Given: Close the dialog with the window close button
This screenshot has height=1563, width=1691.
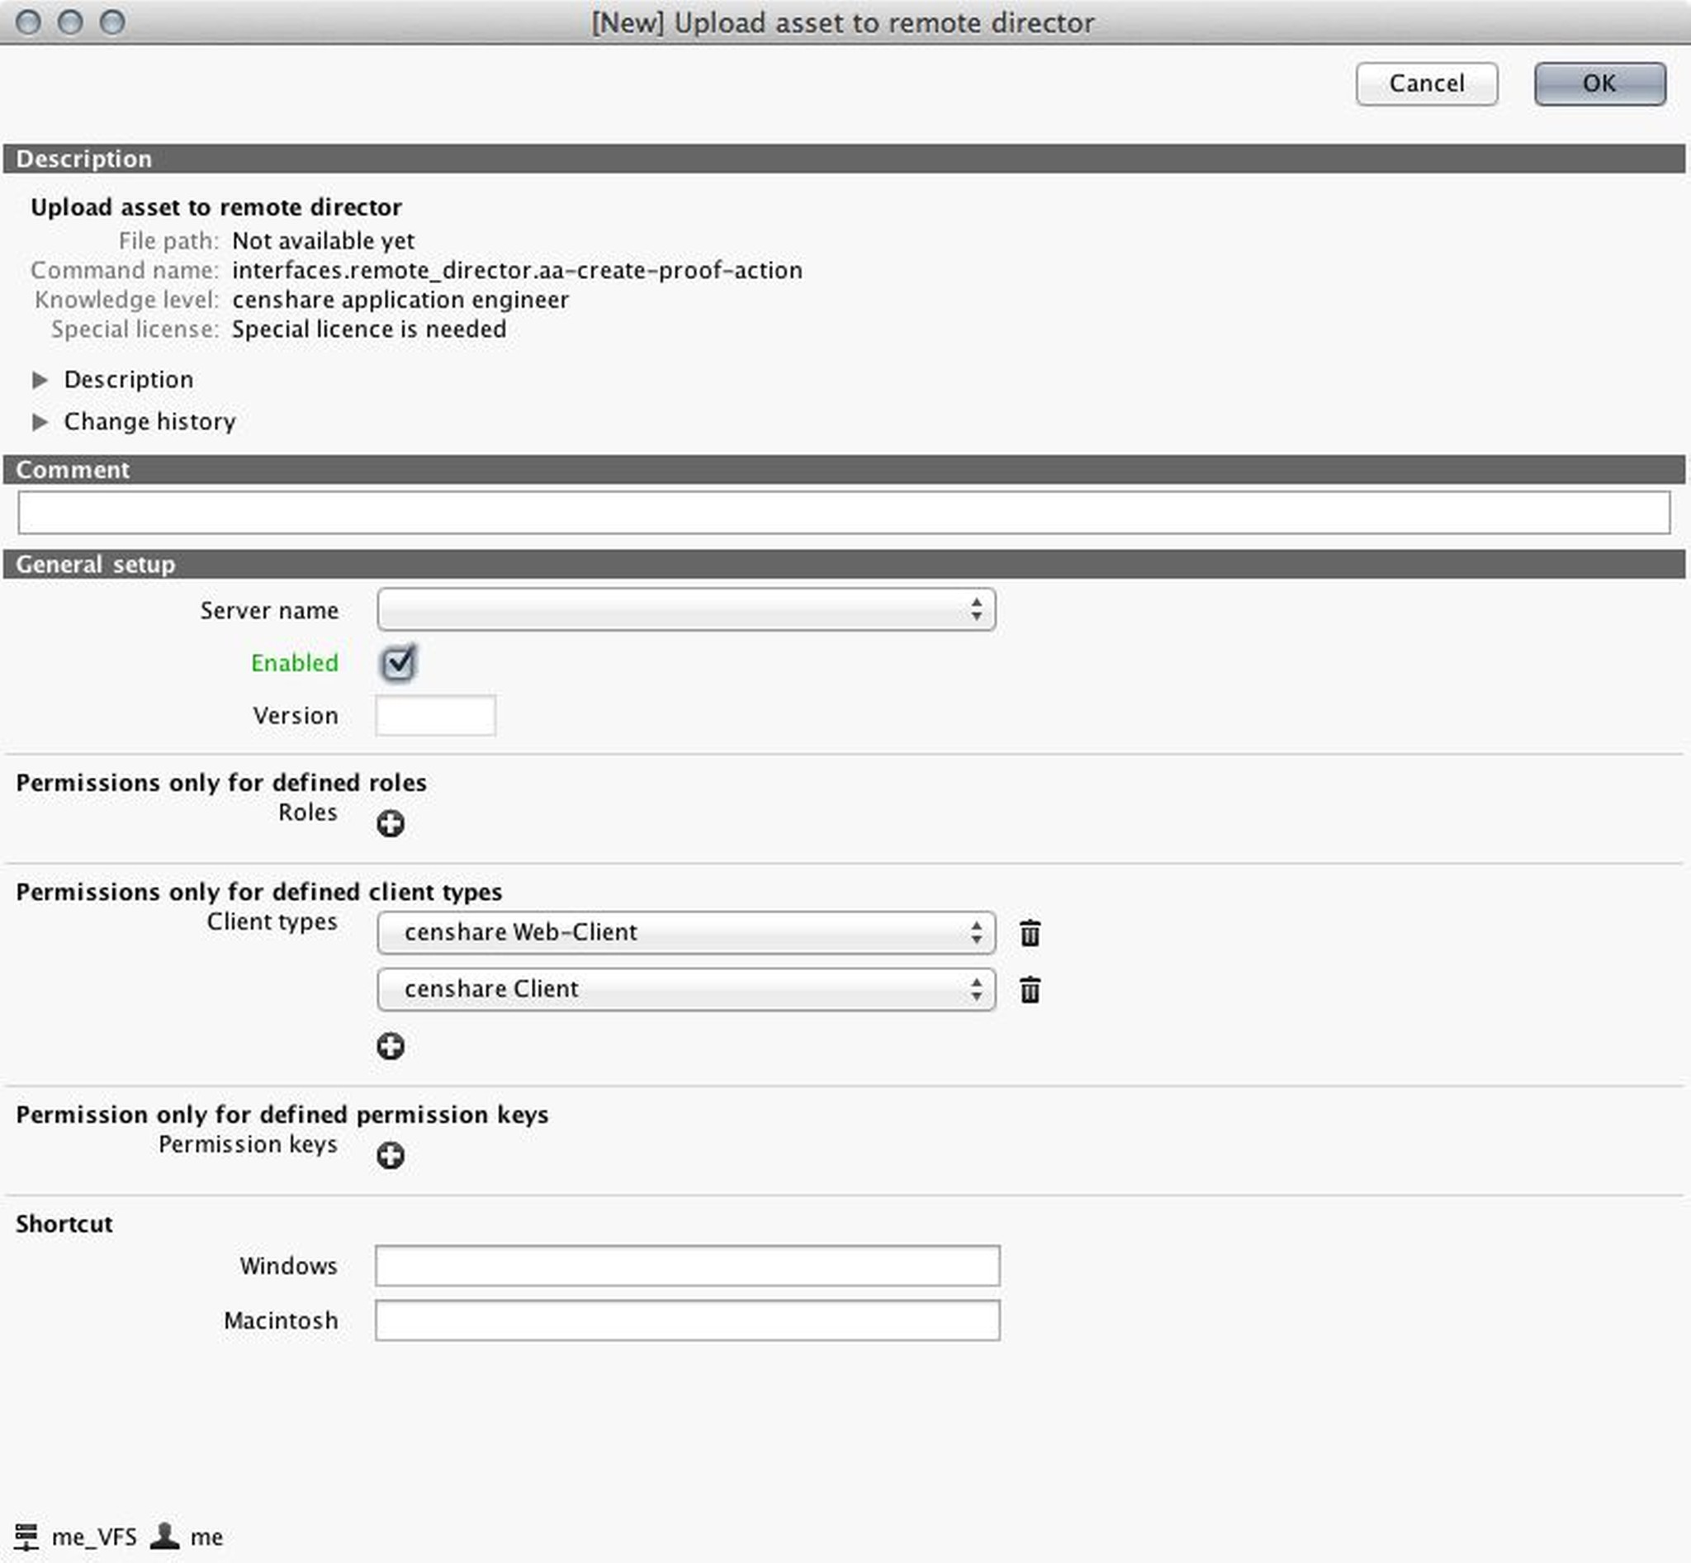Looking at the screenshot, I should (29, 22).
